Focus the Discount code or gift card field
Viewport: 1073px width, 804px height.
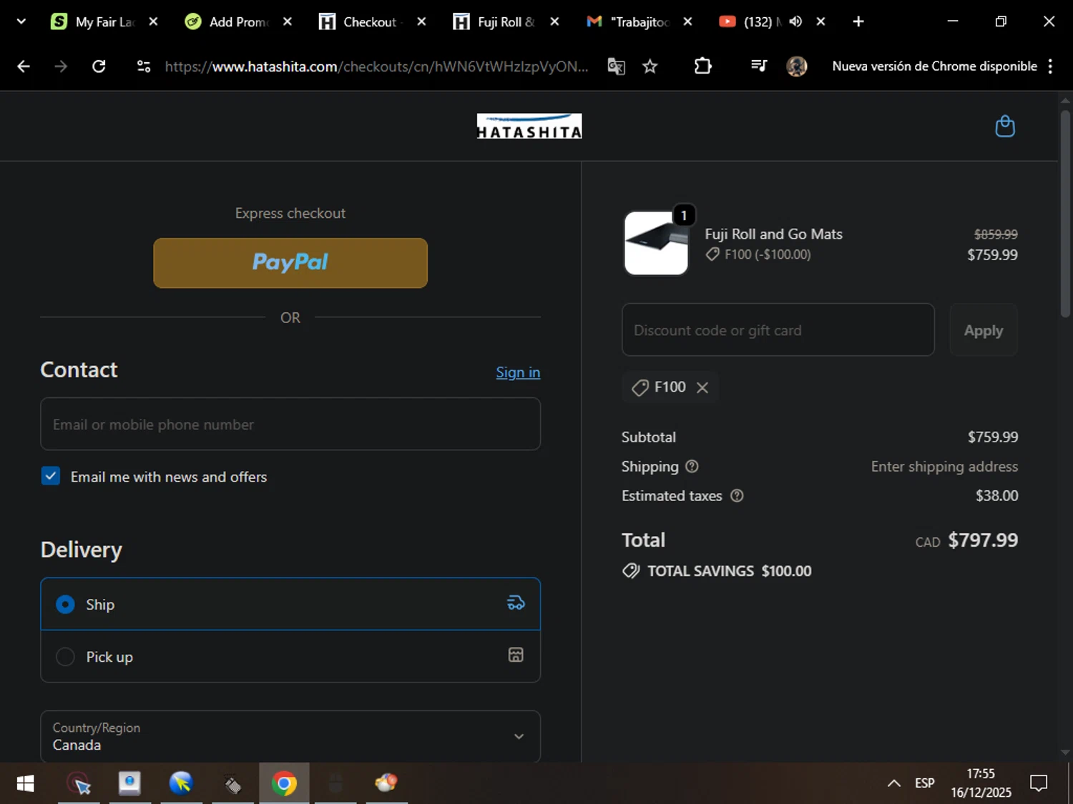coord(778,330)
